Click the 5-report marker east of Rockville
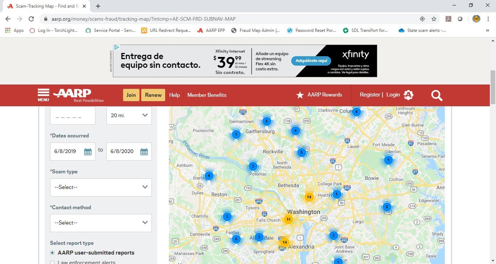496x264 pixels. (x=301, y=153)
